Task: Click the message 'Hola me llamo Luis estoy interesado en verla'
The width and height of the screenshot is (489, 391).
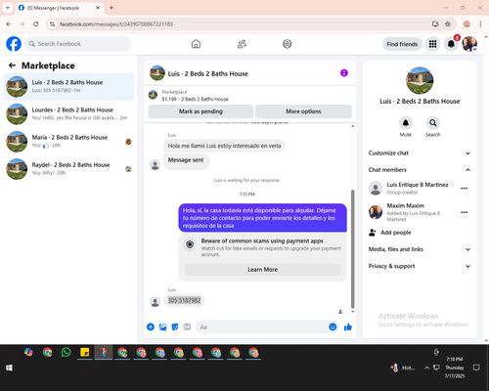Action: point(224,146)
